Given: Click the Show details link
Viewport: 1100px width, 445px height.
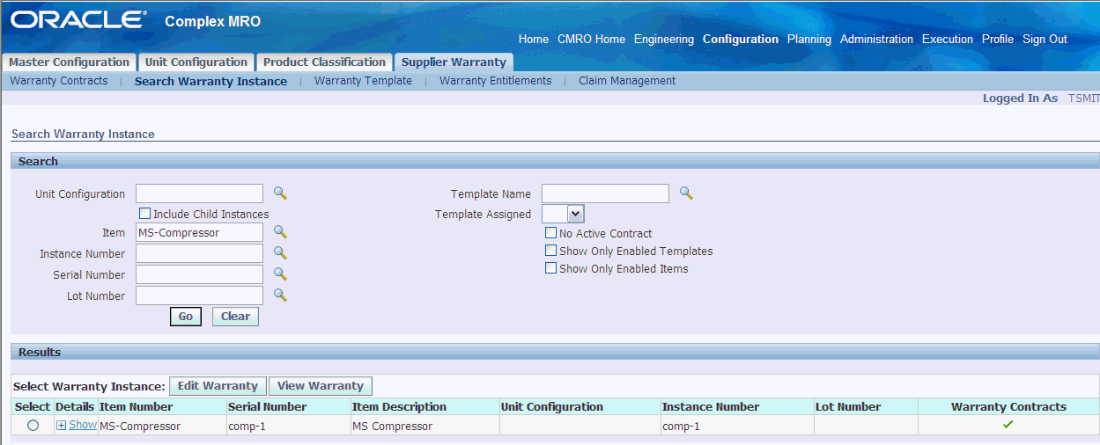Looking at the screenshot, I should (x=83, y=425).
